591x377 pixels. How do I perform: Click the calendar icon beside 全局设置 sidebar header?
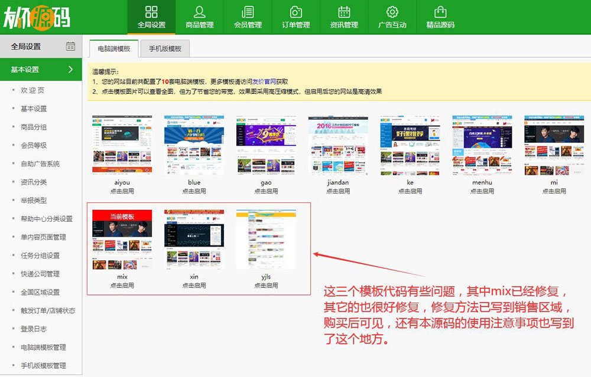tap(70, 46)
